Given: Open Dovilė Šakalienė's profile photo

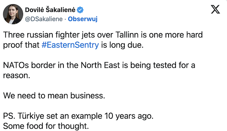Looking at the screenshot, I should pos(13,14).
